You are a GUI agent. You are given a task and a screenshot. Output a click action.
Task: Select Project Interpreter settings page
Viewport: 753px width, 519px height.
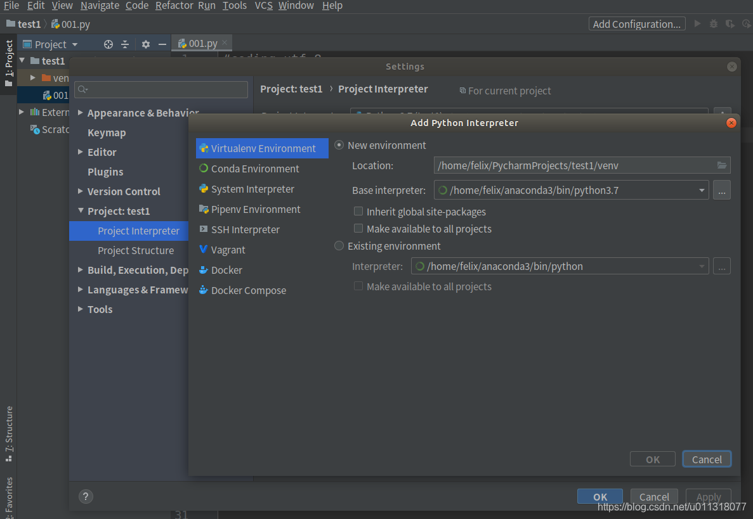[129, 231]
